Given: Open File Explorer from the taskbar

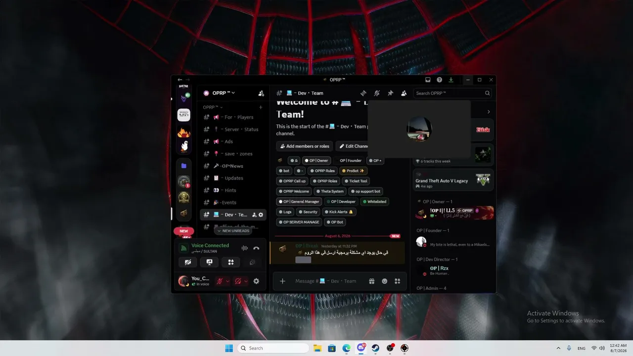Looking at the screenshot, I should pos(317,348).
